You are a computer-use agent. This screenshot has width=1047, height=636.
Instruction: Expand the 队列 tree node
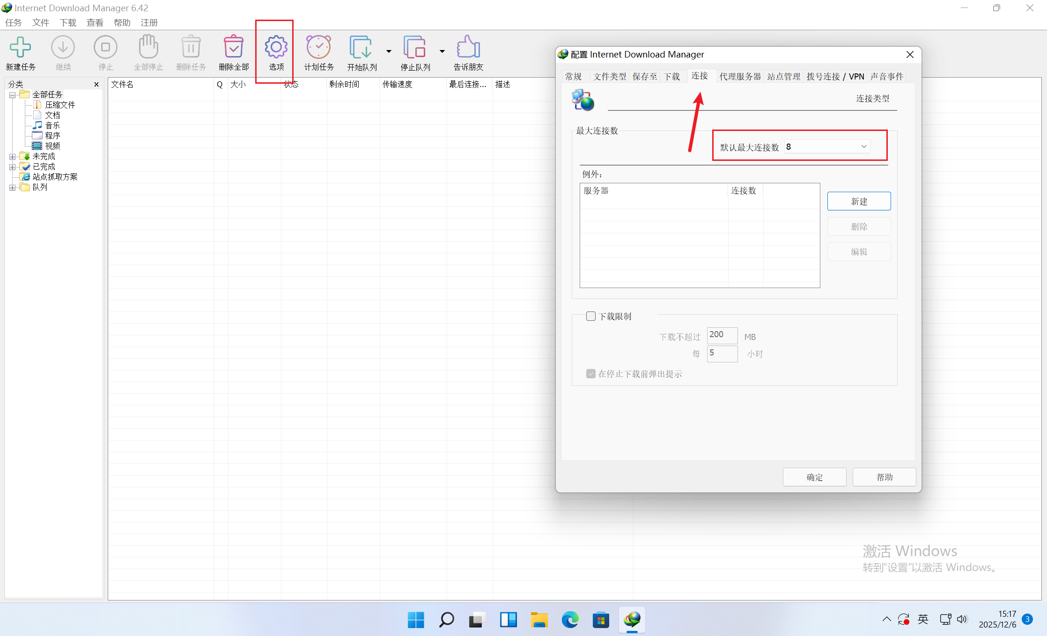click(x=12, y=188)
